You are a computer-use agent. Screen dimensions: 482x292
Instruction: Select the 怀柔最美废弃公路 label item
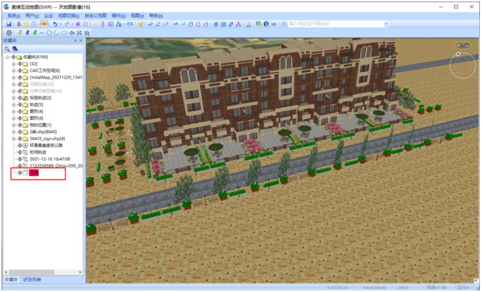(46, 145)
